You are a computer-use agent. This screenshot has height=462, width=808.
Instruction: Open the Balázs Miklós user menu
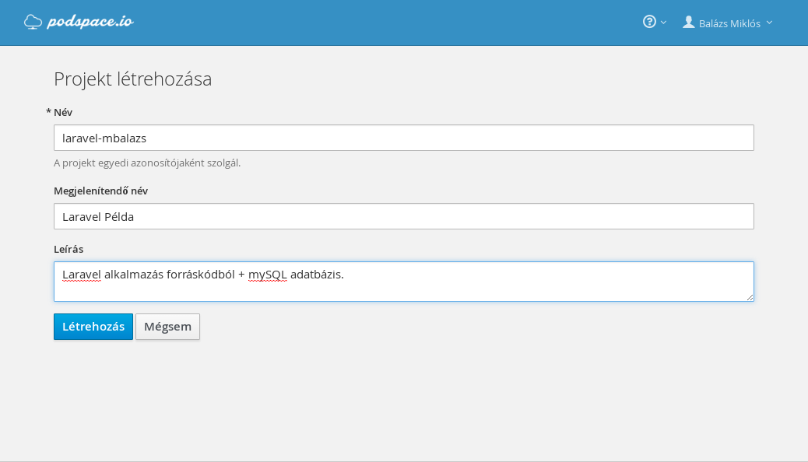pos(728,23)
